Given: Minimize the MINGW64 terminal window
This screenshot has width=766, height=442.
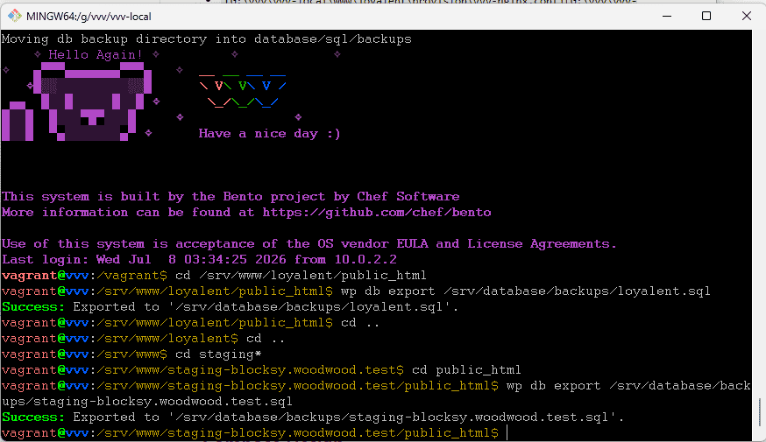Looking at the screenshot, I should coord(667,16).
